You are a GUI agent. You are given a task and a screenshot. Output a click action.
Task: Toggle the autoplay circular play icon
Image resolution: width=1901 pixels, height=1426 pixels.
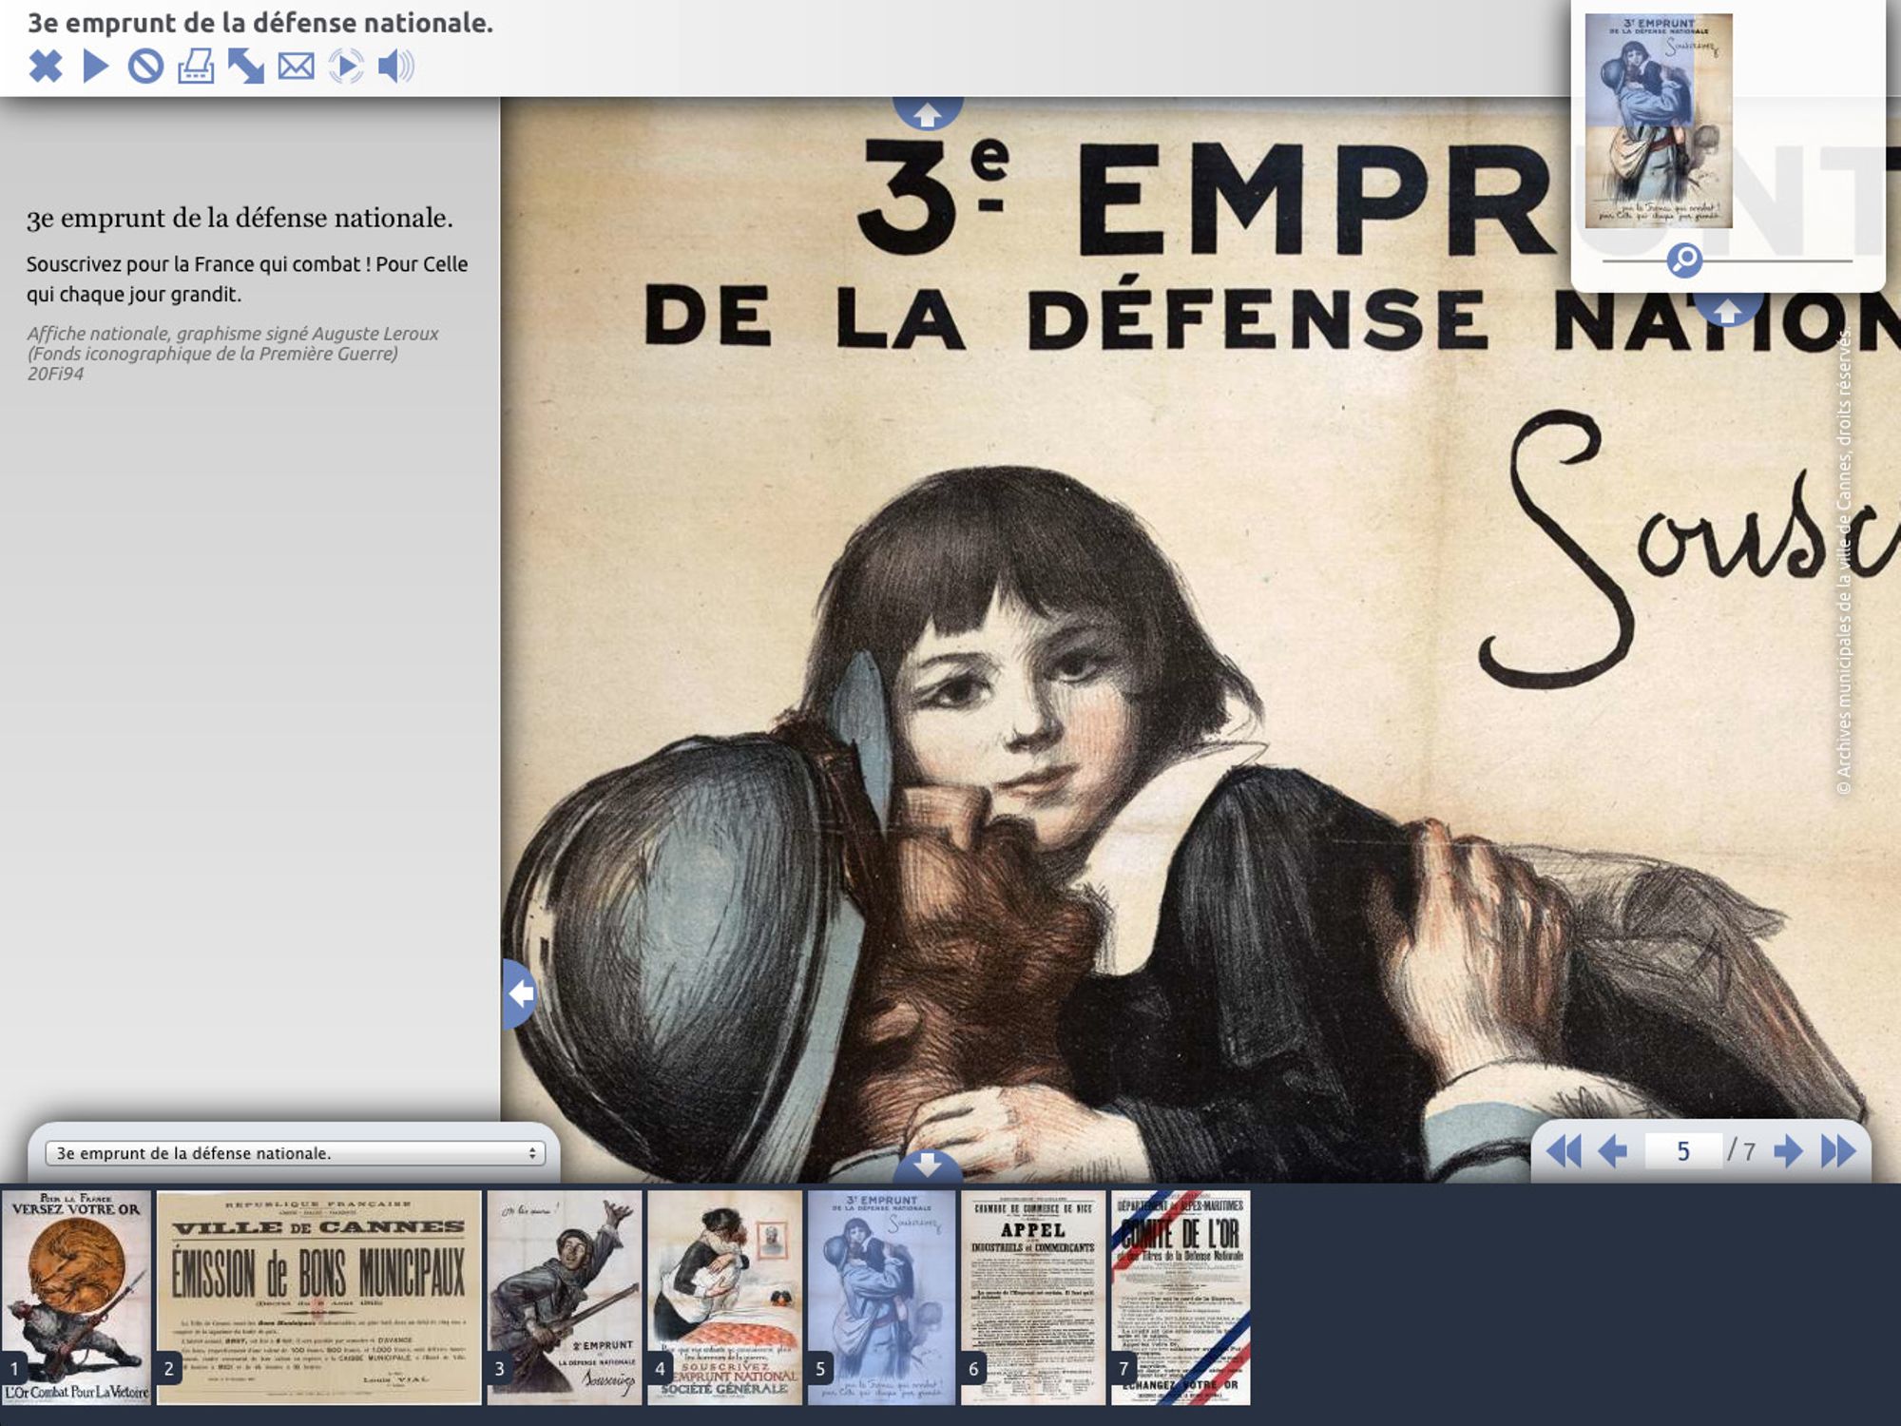(x=346, y=67)
